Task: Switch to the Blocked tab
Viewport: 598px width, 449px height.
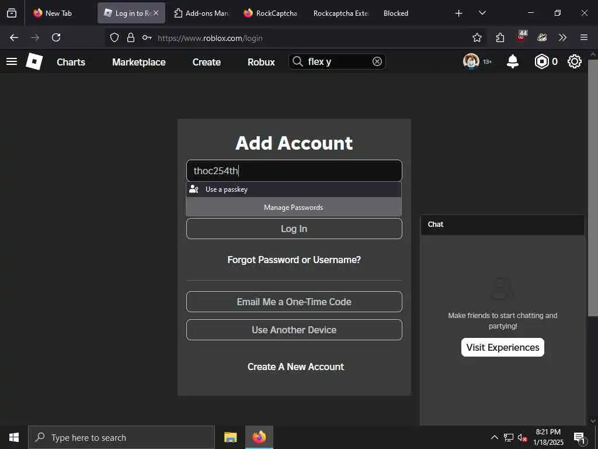Action: pos(396,13)
